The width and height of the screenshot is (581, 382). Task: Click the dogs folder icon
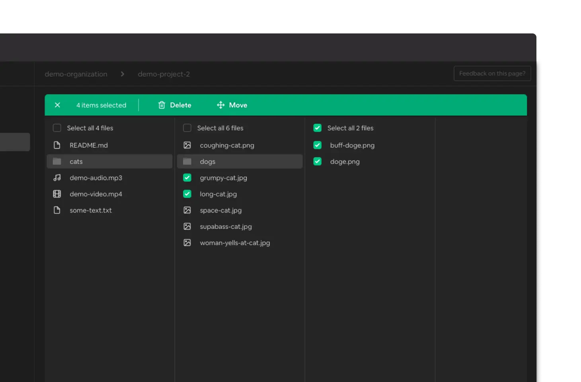pos(187,162)
